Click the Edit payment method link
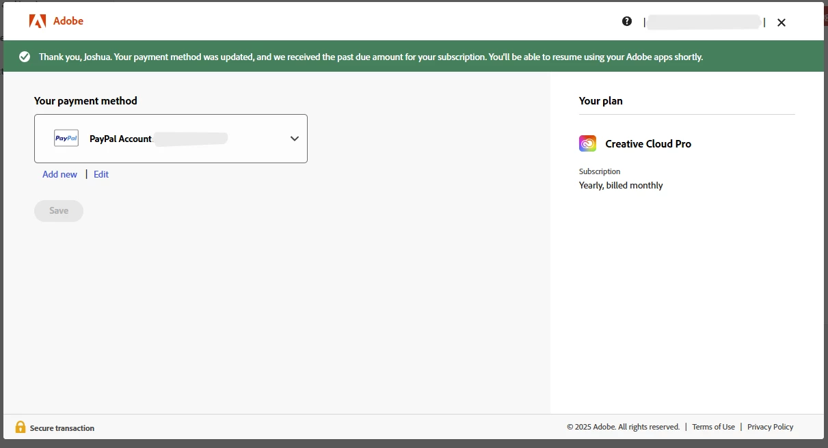 [x=101, y=174]
